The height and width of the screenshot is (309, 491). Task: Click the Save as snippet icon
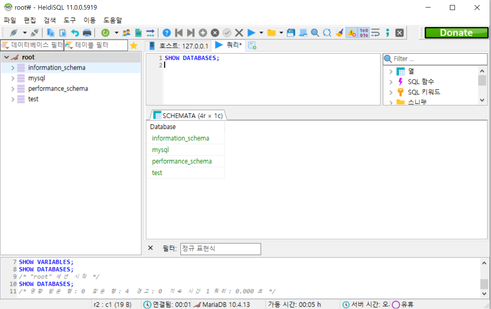(303, 33)
